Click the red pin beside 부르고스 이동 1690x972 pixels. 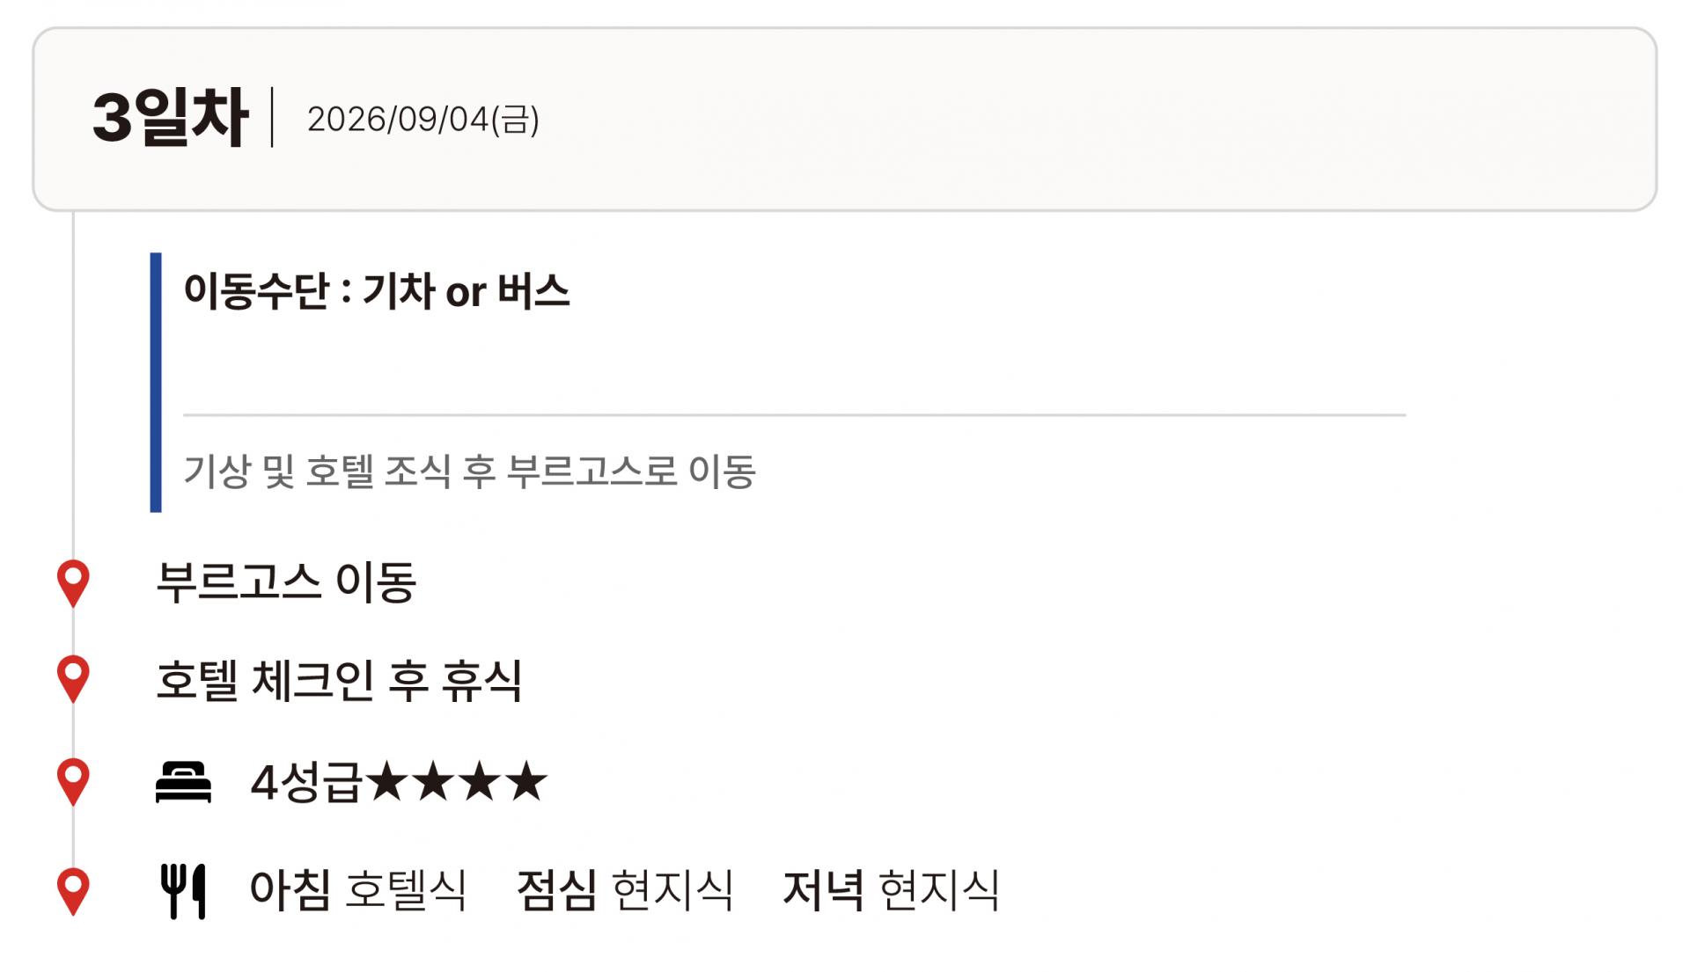73,581
